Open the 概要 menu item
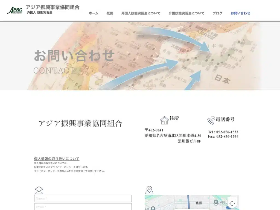This screenshot has height=210, width=280. (x=110, y=13)
